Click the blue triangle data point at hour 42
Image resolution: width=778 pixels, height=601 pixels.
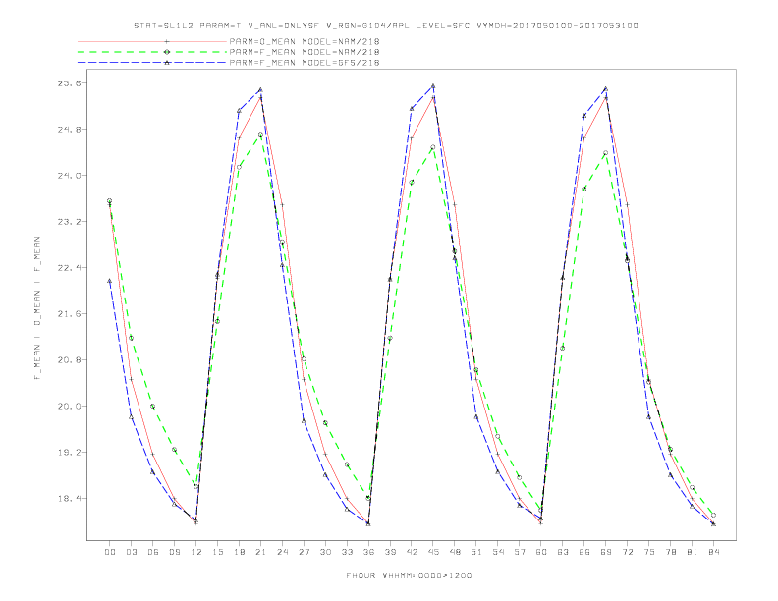(x=412, y=109)
